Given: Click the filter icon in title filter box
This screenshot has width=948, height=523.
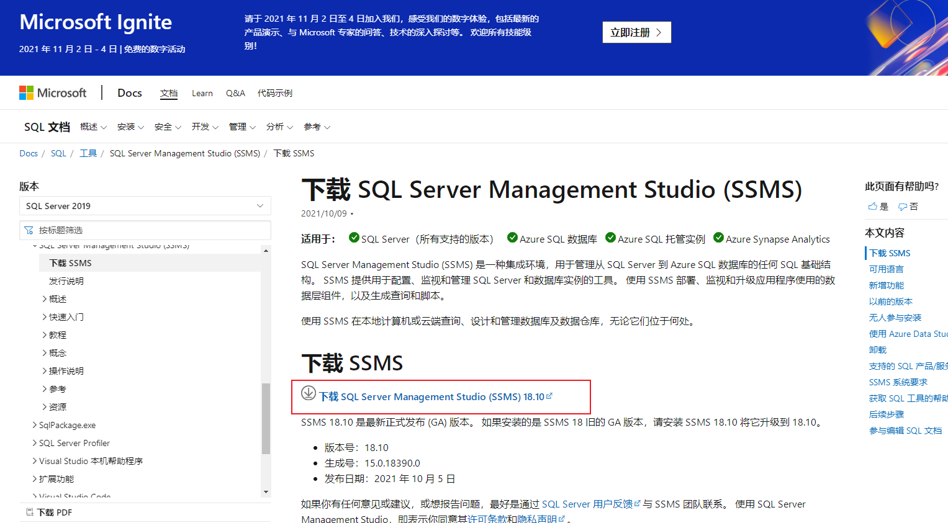Looking at the screenshot, I should (29, 230).
